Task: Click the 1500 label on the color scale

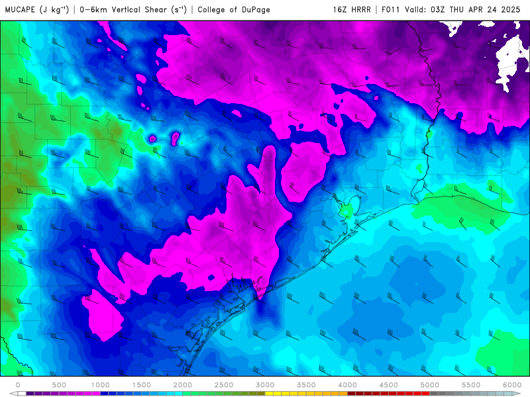Action: tap(142, 385)
